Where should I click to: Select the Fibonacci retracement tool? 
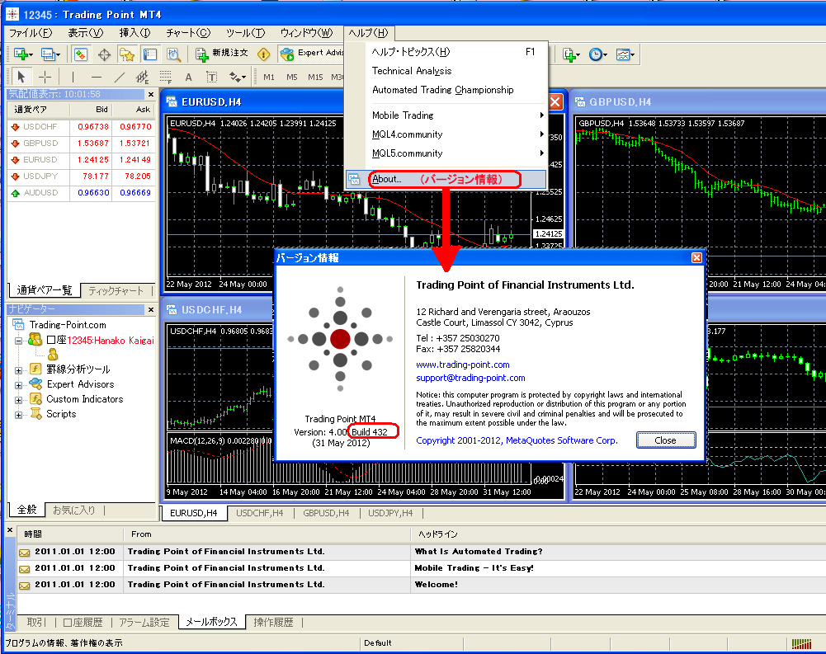[x=165, y=77]
